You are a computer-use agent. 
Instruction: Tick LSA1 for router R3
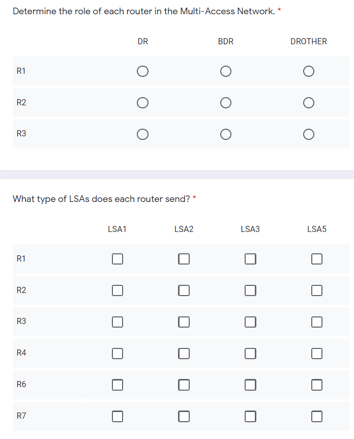click(117, 321)
